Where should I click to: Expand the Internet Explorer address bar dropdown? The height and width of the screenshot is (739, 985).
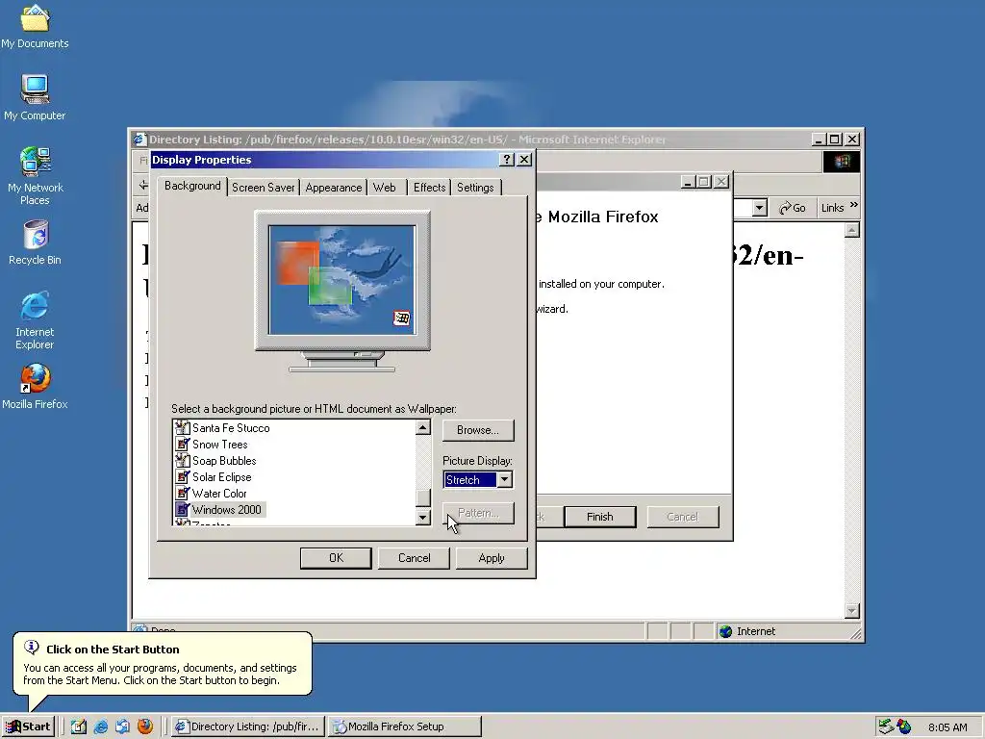760,208
